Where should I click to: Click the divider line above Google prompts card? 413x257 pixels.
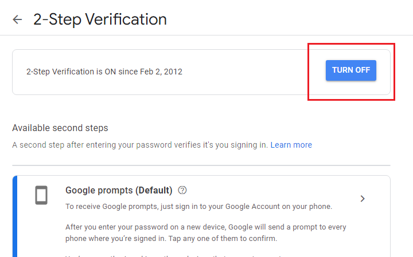[201, 165]
